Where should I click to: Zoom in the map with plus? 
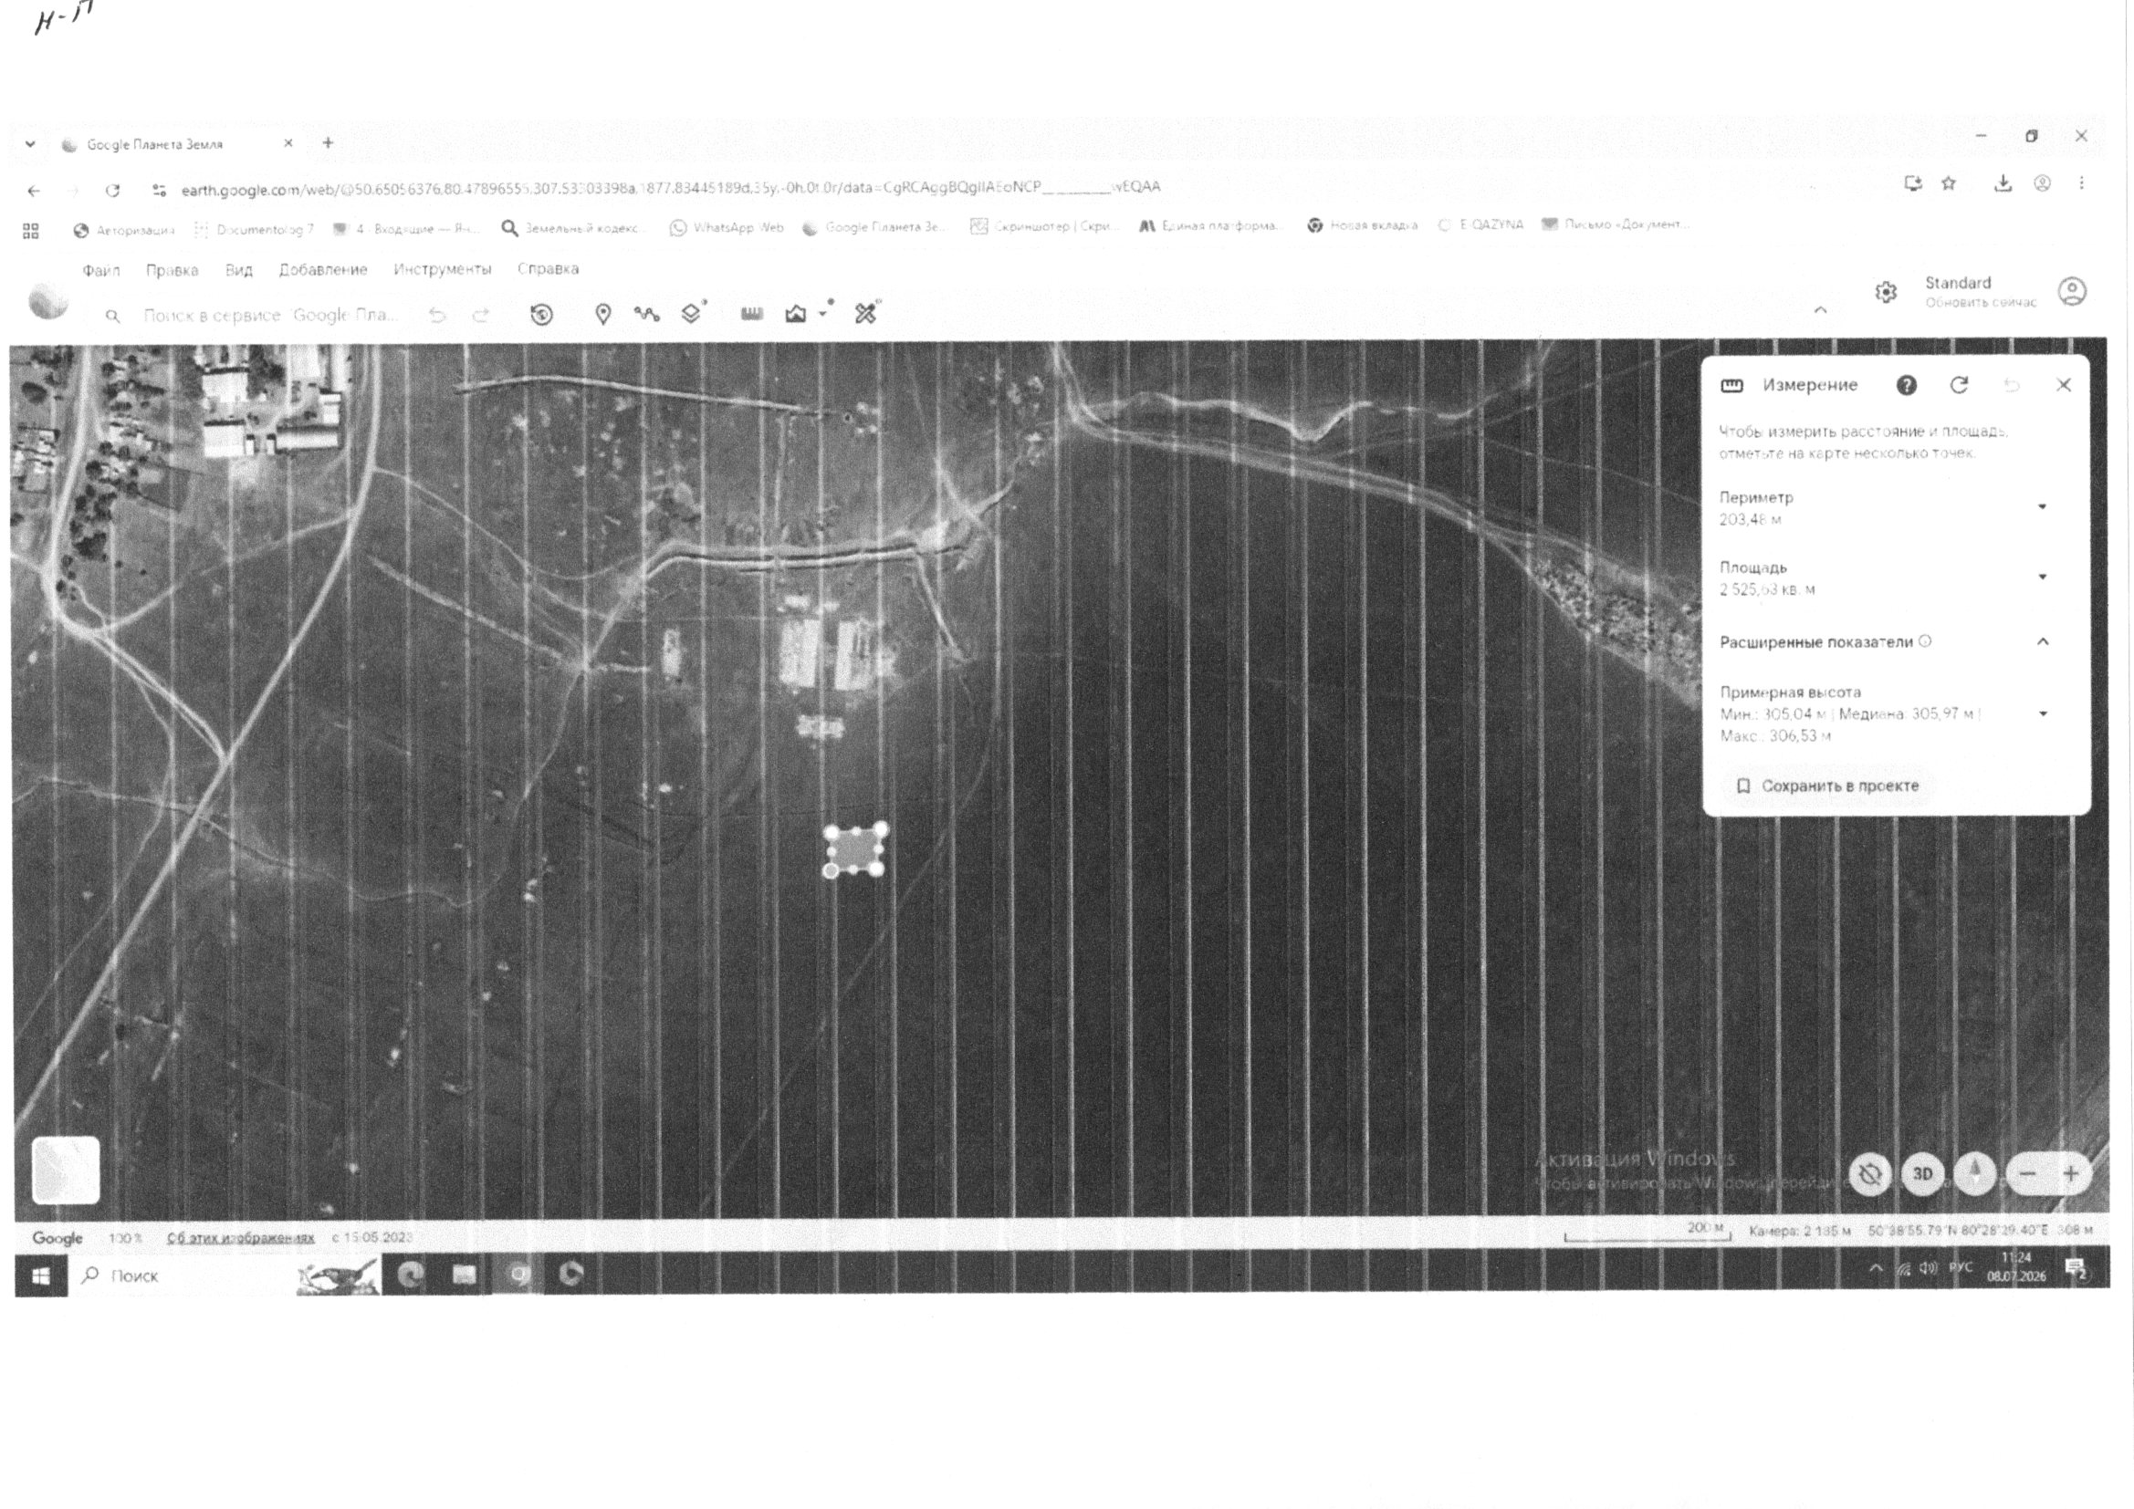point(2071,1173)
